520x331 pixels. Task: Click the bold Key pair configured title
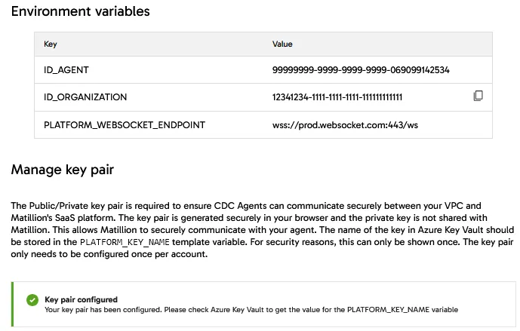tap(81, 299)
